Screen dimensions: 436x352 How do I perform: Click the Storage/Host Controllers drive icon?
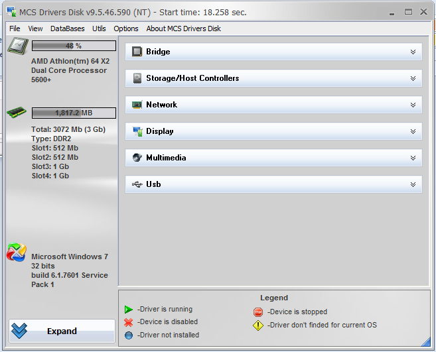(137, 78)
